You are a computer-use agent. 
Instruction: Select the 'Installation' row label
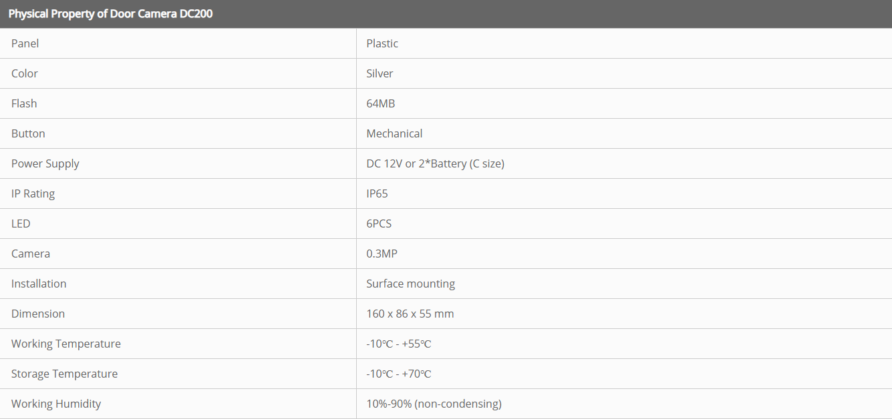pos(39,284)
